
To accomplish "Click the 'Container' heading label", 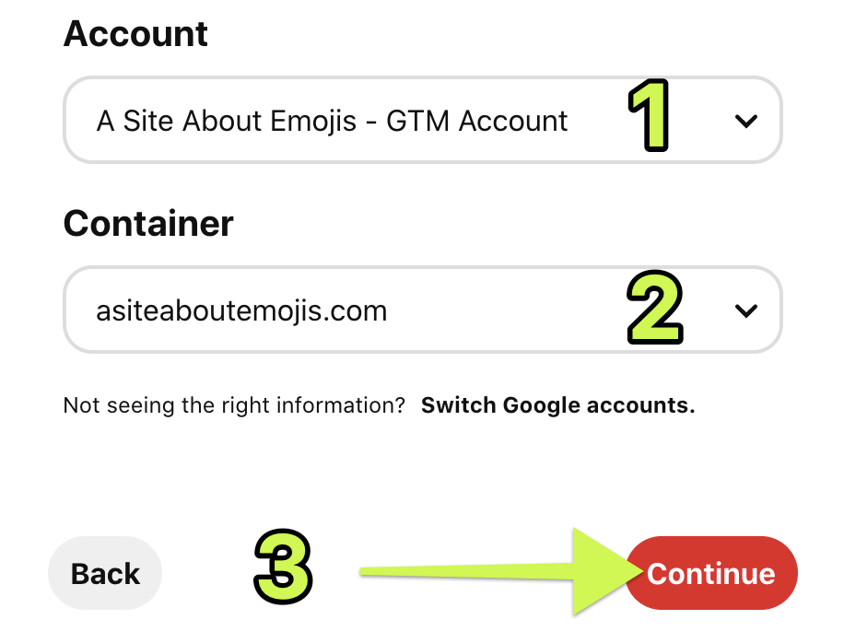I will click(148, 223).
